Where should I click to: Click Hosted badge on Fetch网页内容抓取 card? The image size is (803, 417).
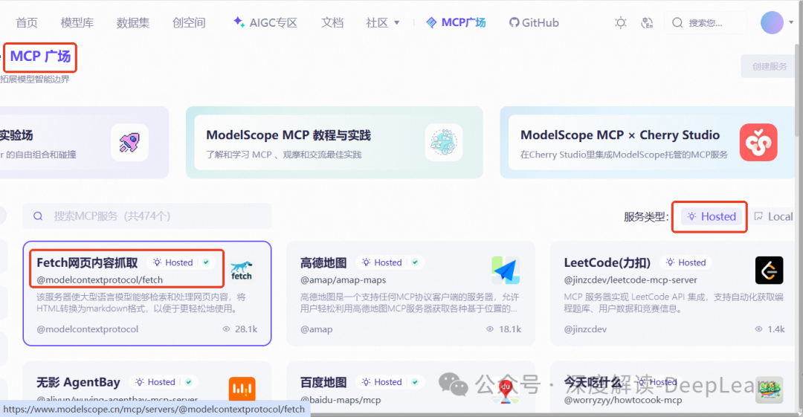(x=173, y=262)
